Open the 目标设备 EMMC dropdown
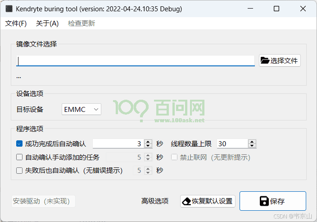This screenshot has width=317, height=222. pos(81,109)
